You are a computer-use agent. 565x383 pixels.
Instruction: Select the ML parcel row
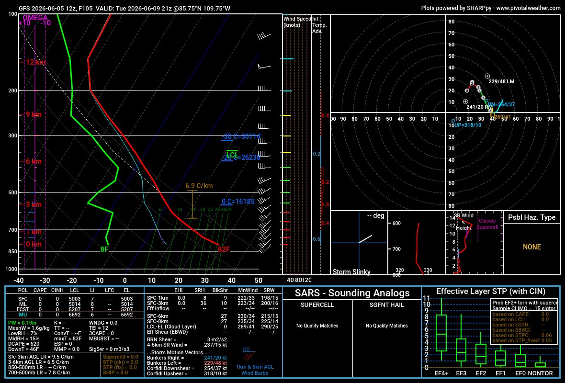point(75,304)
